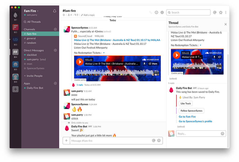Add a new channel plus icon
The width and height of the screenshot is (239, 162).
tap(55, 29)
